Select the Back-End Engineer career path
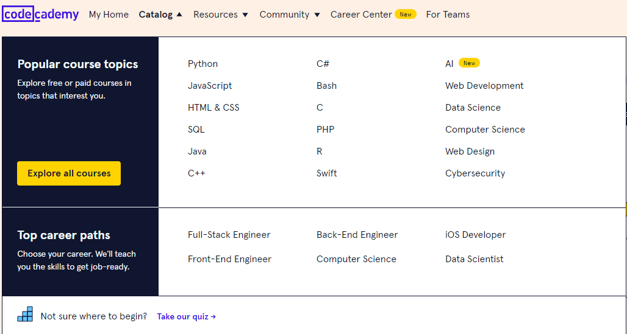 [x=357, y=235]
